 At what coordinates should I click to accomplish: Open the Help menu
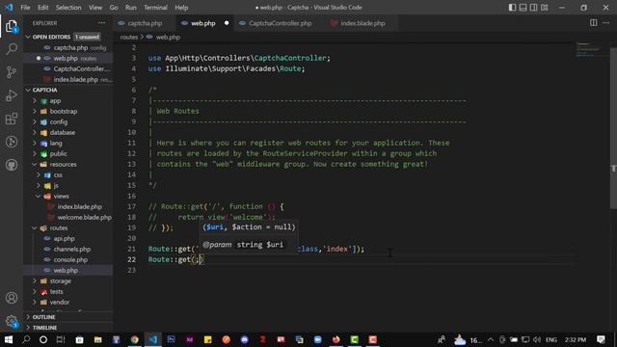coord(181,8)
